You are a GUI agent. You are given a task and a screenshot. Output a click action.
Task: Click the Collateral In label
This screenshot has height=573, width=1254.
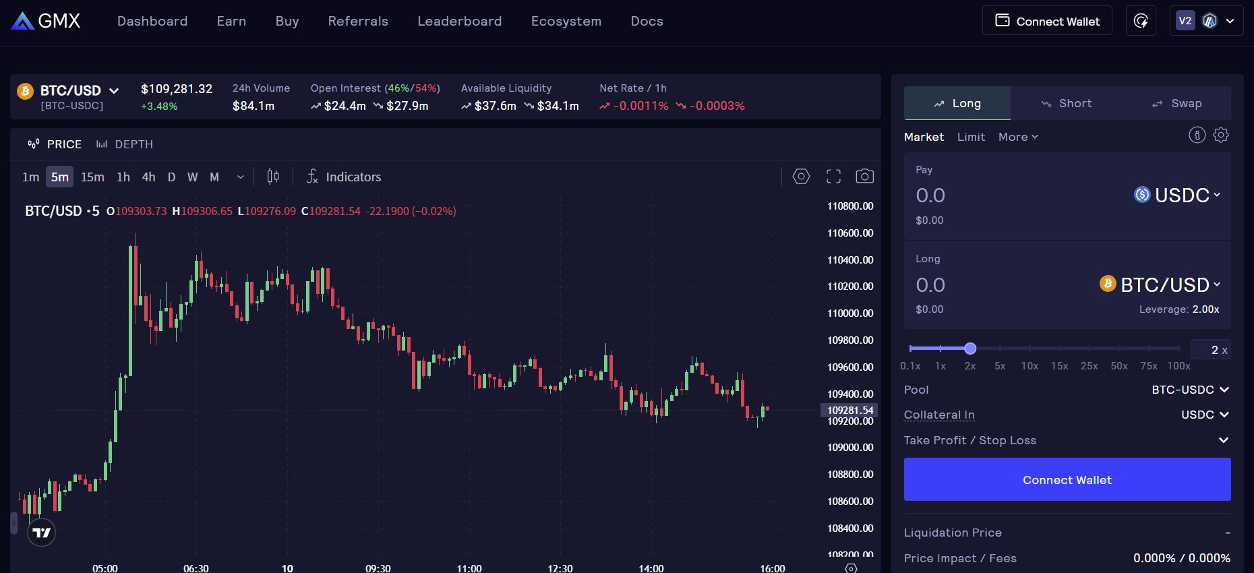click(x=939, y=415)
